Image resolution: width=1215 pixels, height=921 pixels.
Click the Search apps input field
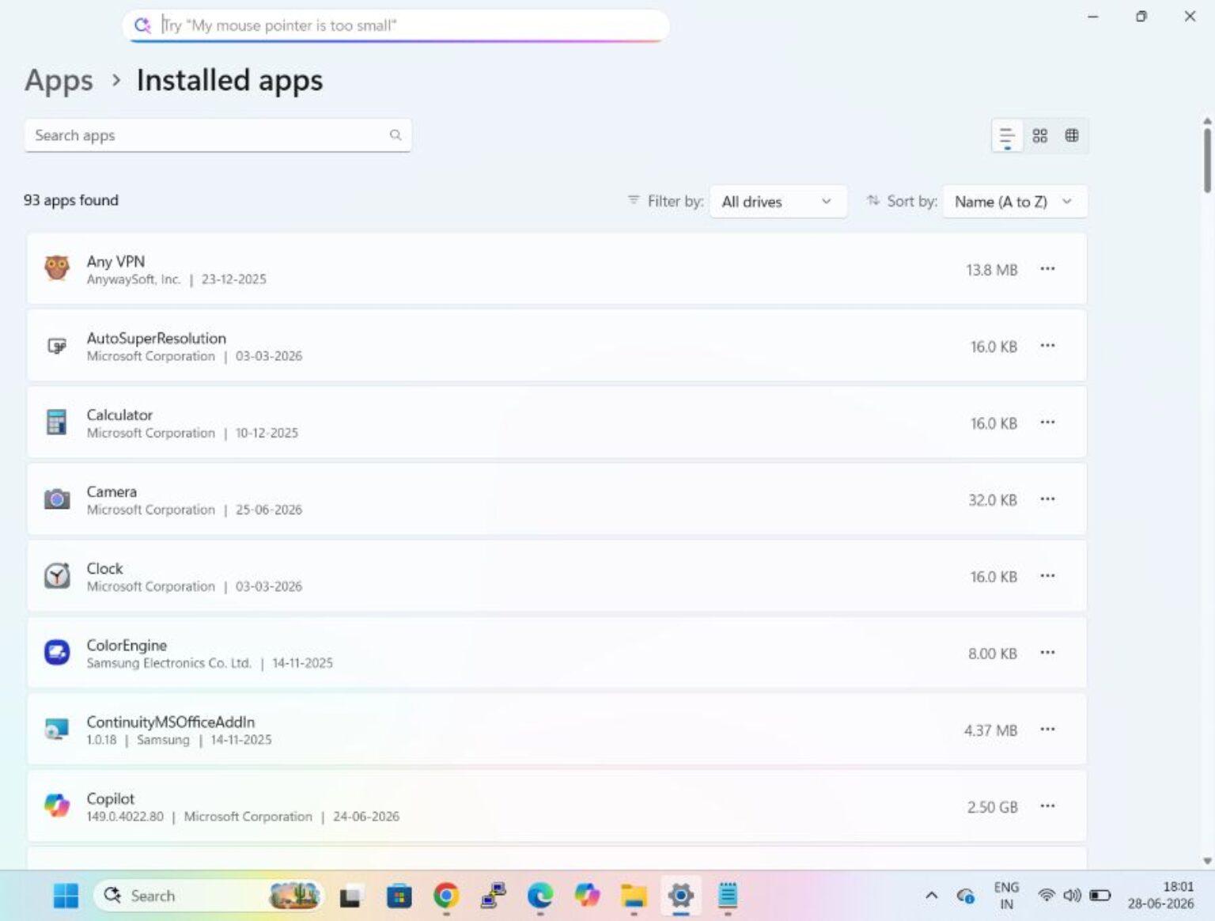pos(218,135)
